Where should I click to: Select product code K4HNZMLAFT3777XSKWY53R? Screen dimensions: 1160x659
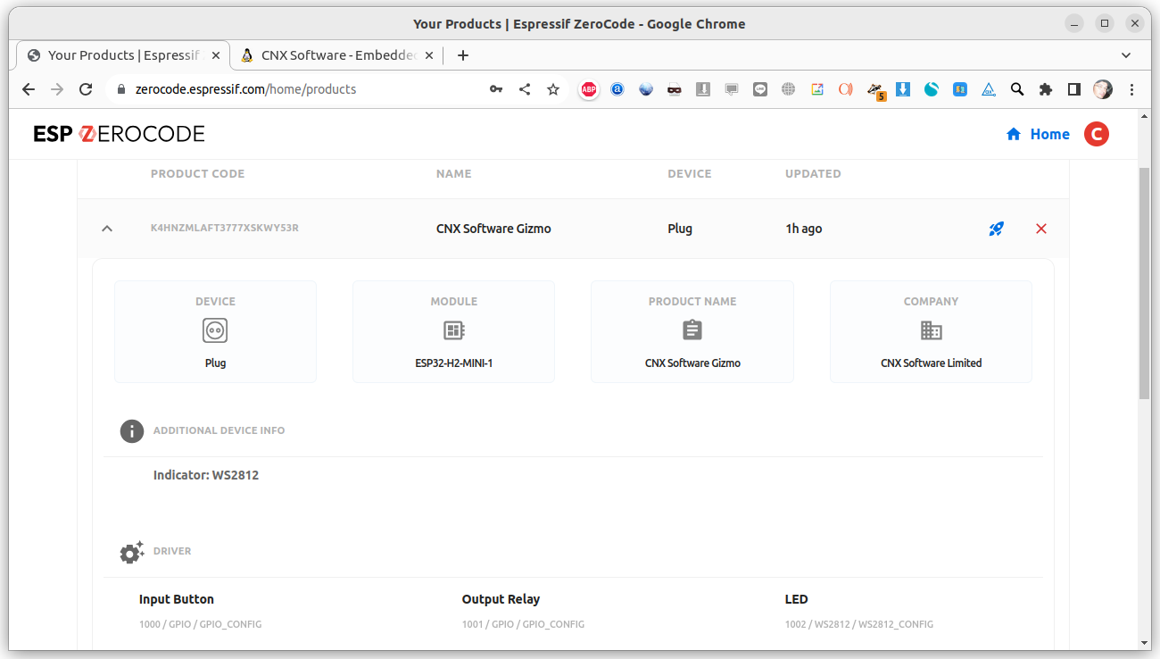tap(225, 229)
